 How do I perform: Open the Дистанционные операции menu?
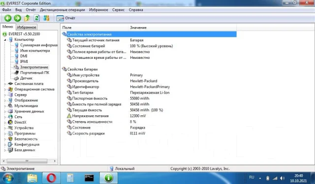coord(63,10)
